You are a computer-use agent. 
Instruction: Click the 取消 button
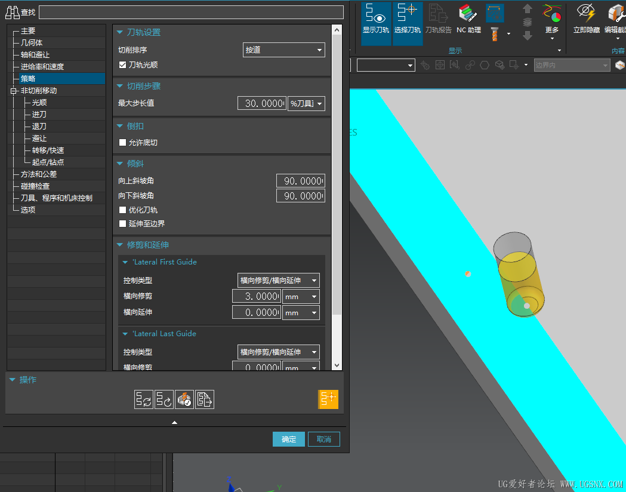[323, 439]
